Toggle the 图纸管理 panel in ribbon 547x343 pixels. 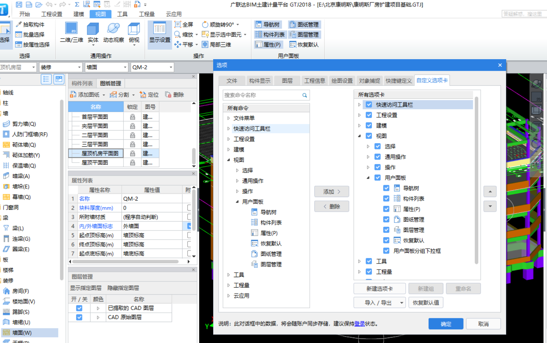tap(304, 24)
